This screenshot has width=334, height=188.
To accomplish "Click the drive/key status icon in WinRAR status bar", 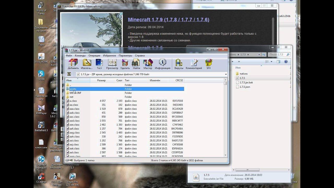I will [x=69, y=160].
